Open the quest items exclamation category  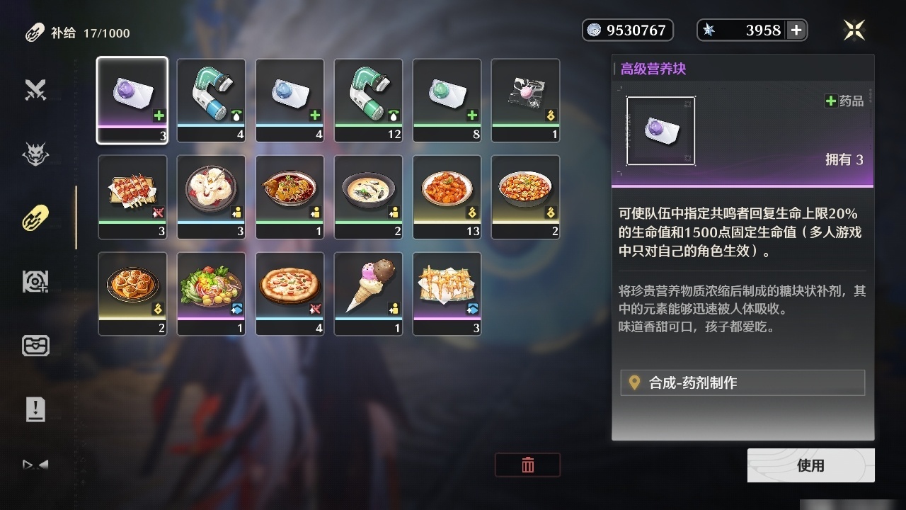(35, 409)
